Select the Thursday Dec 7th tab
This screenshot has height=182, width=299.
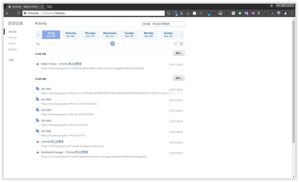pyautogui.click(x=90, y=35)
